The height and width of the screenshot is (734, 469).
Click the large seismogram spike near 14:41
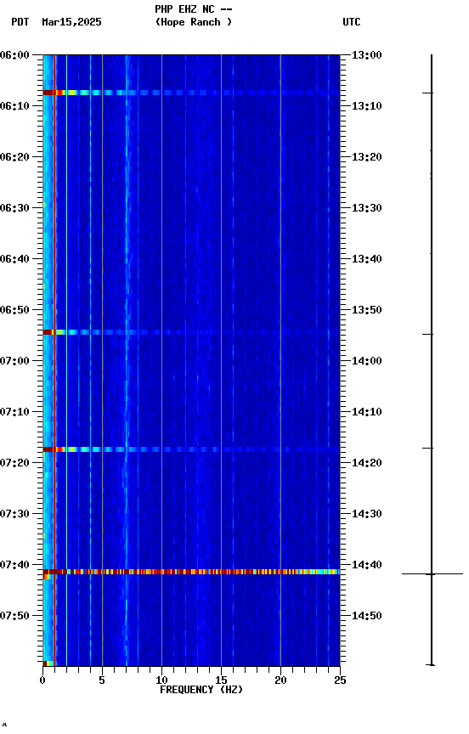click(432, 574)
